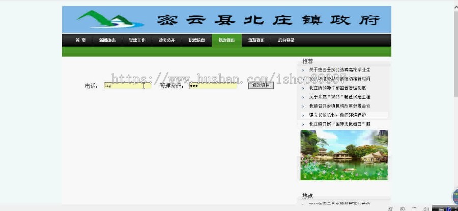Open the 党建工作 nav item
The height and width of the screenshot is (211, 458).
click(x=137, y=41)
